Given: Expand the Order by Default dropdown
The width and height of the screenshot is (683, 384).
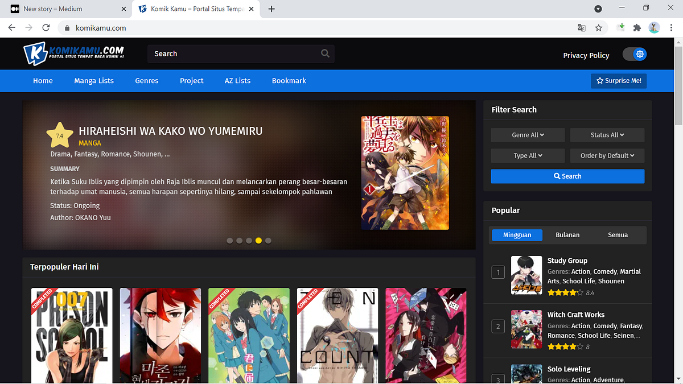Looking at the screenshot, I should (x=607, y=155).
